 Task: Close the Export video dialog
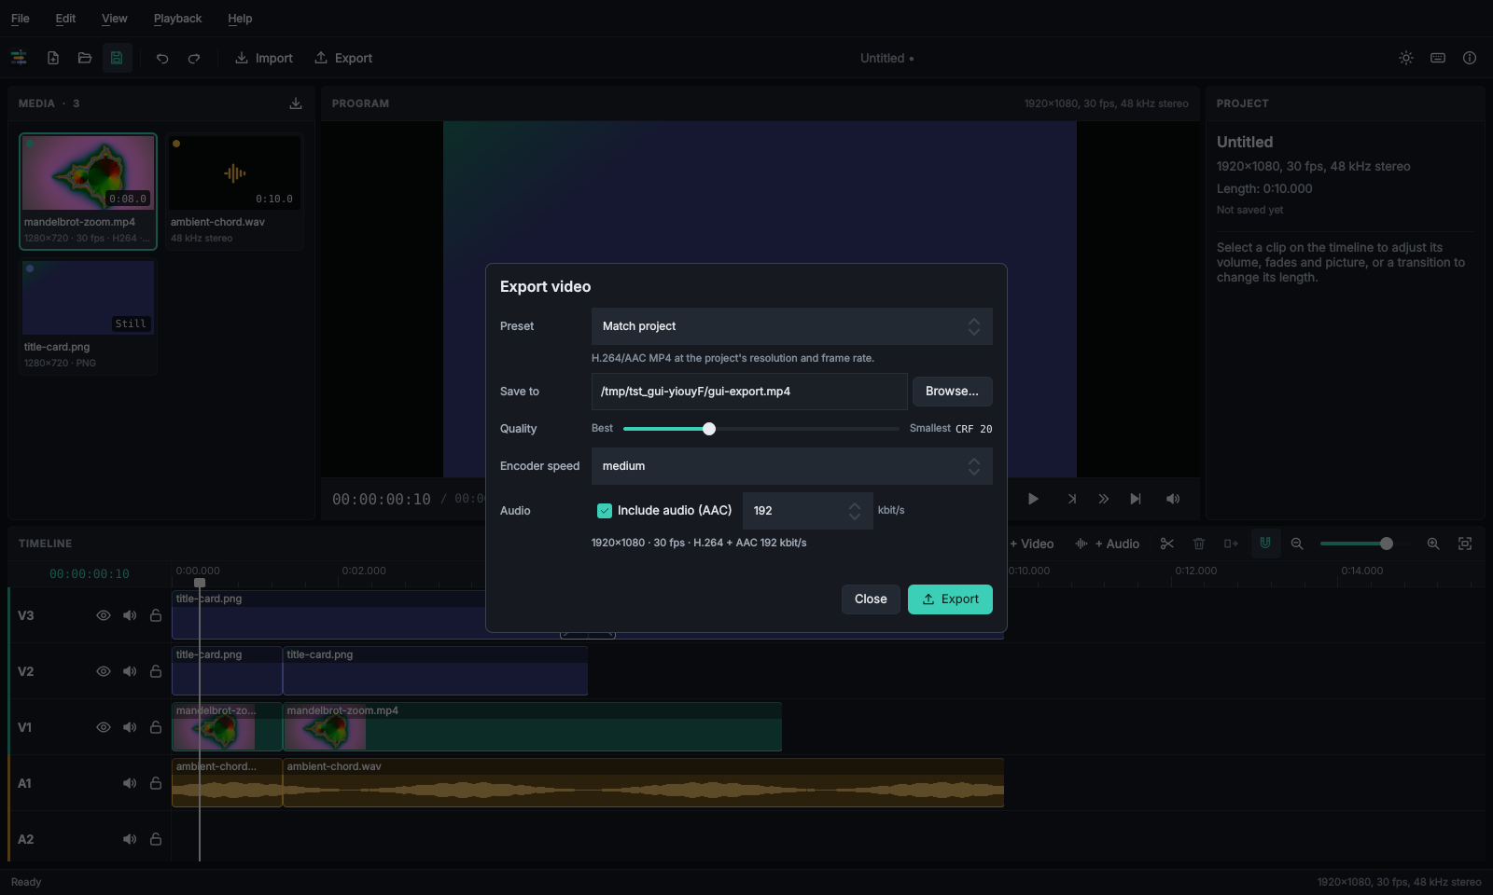point(871,599)
